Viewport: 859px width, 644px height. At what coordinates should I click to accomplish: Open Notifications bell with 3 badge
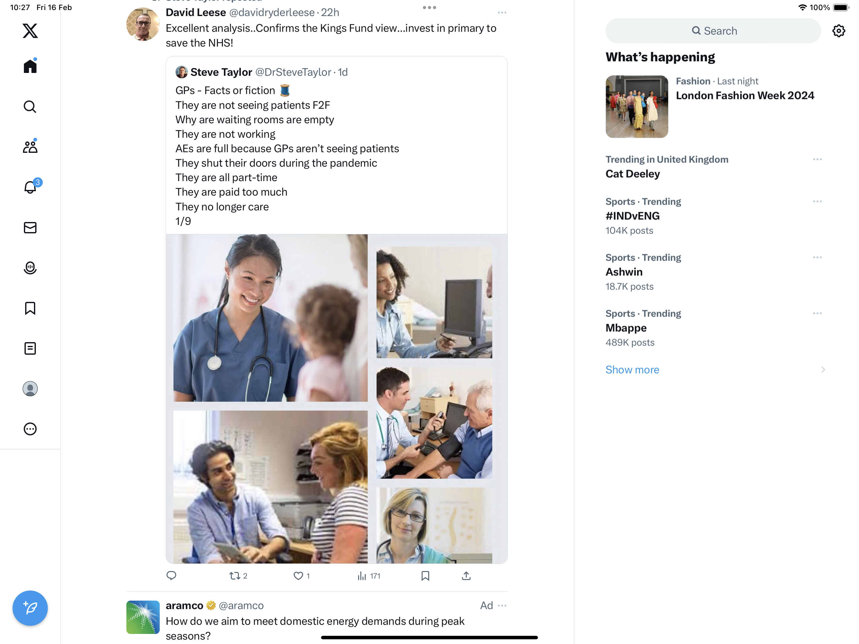pyautogui.click(x=30, y=187)
